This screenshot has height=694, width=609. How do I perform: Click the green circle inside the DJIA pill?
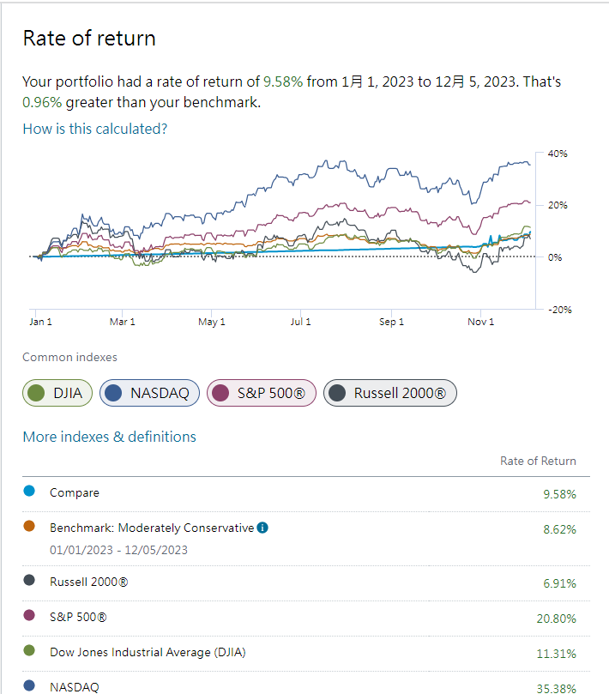point(35,394)
